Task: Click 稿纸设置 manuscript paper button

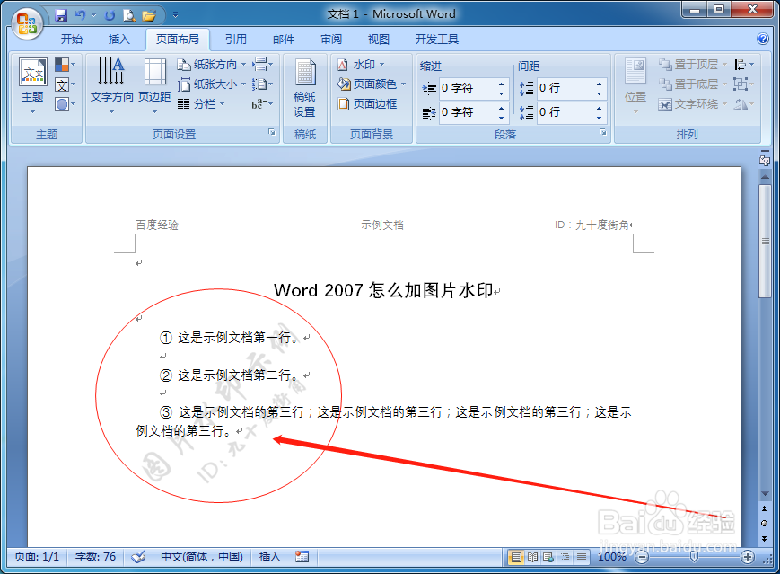Action: coord(305,88)
